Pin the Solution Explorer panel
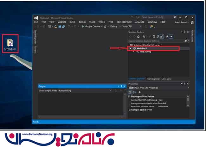This screenshot has height=147, width=206. point(184,32)
